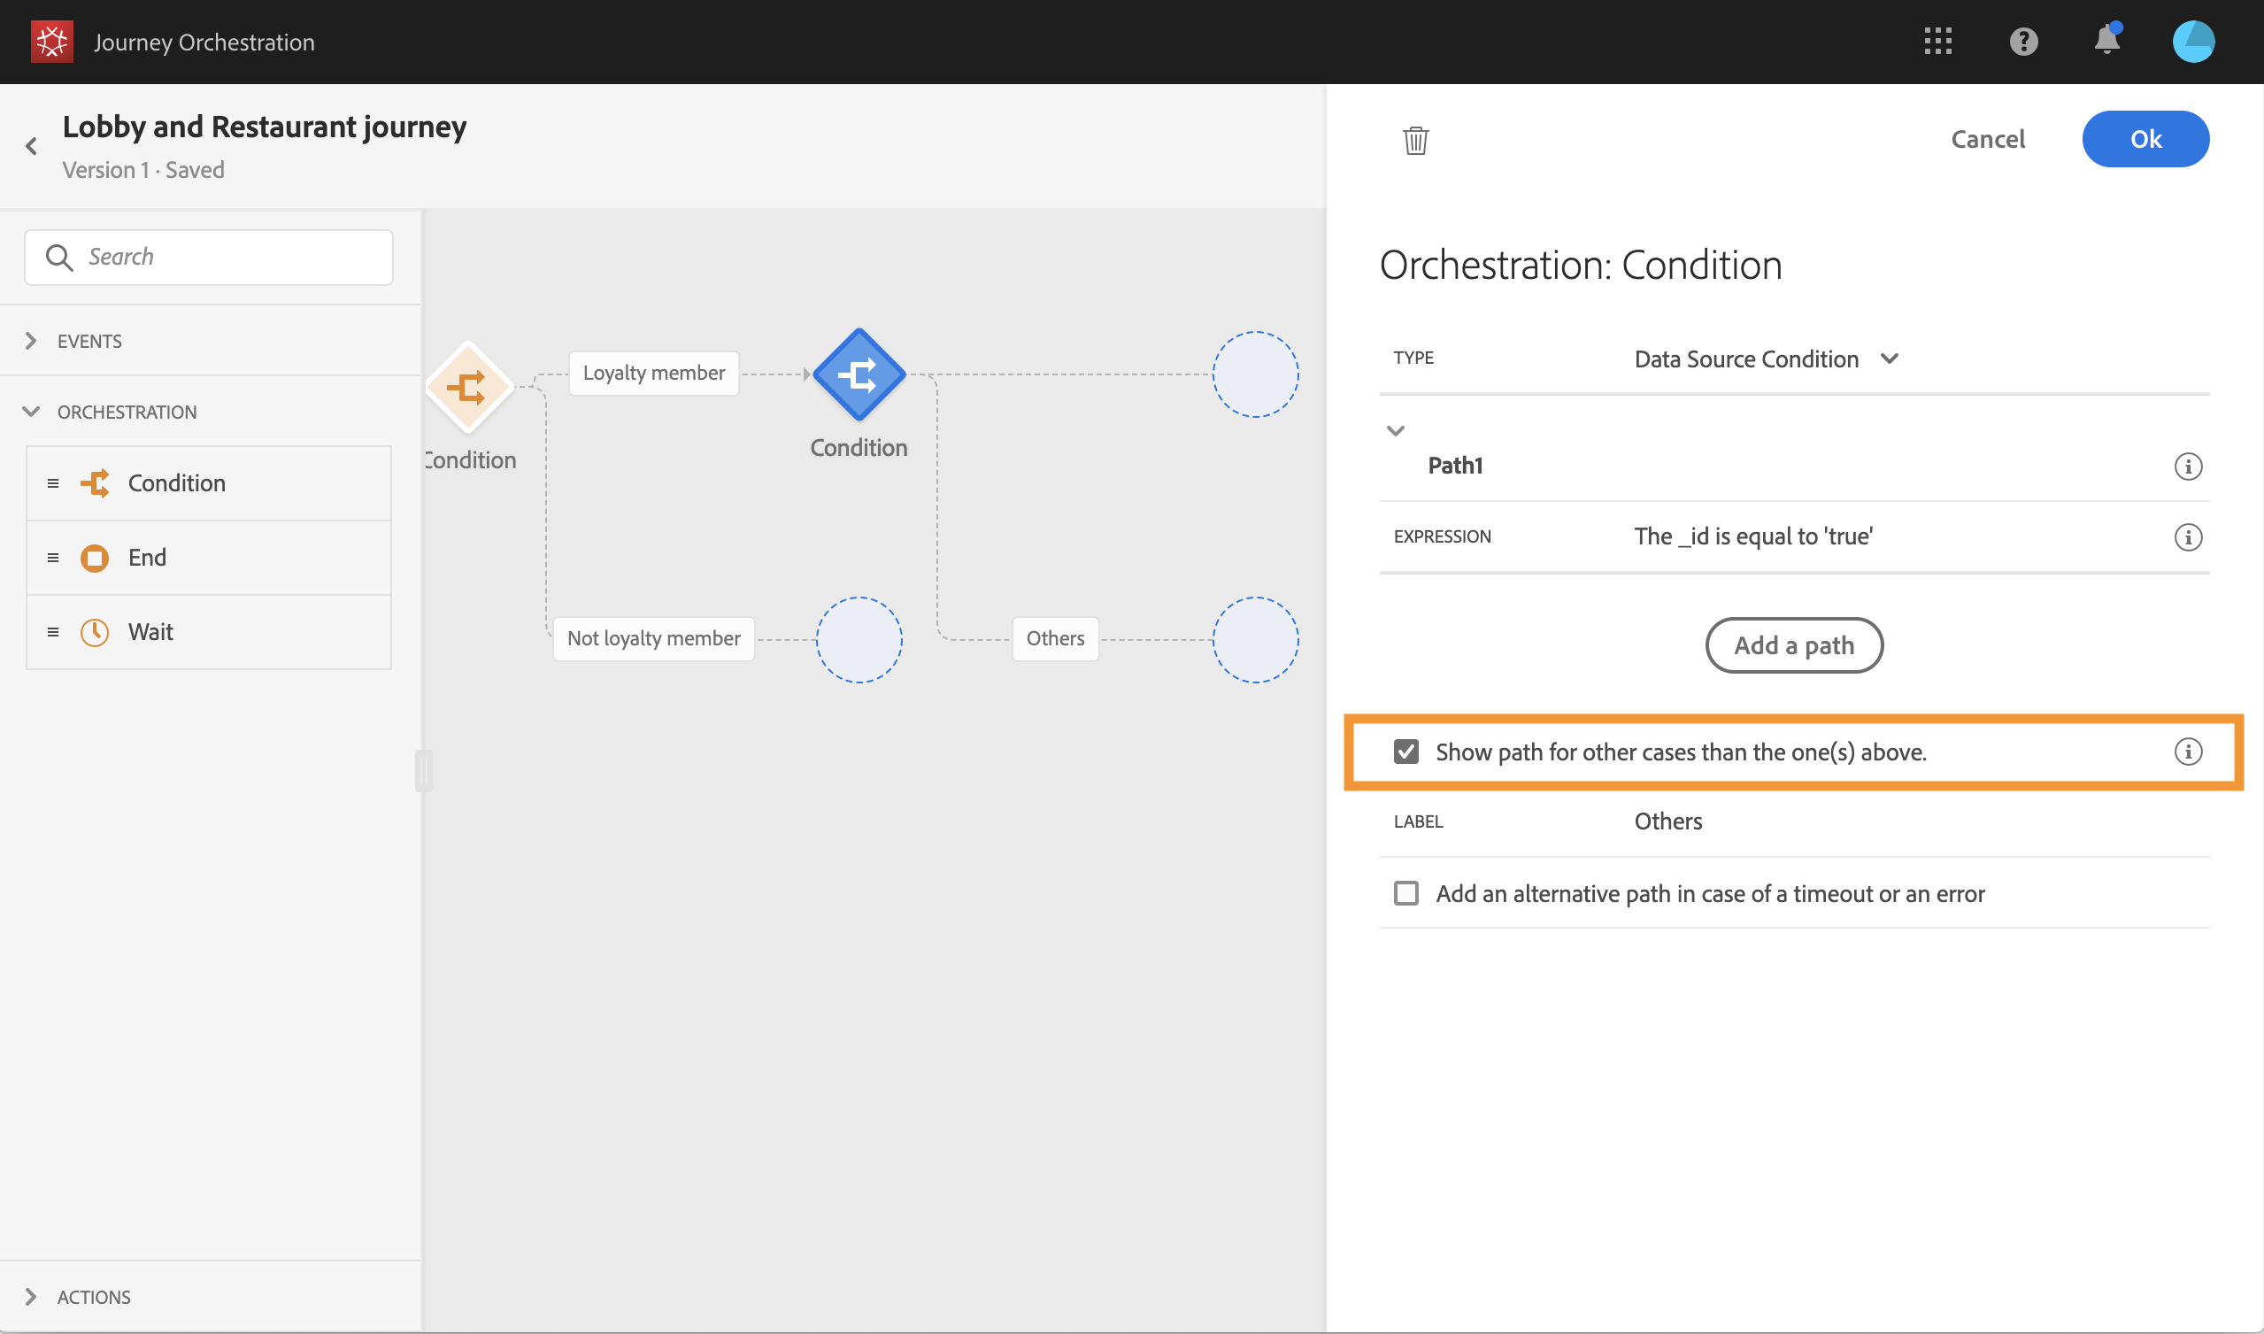This screenshot has width=2264, height=1334.
Task: Select the blue Condition diamond node
Action: click(x=859, y=374)
